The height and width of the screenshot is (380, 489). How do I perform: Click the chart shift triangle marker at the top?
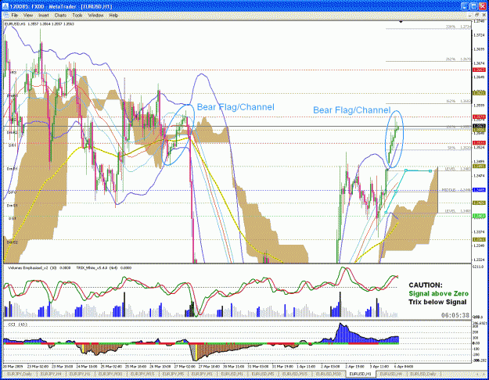(401, 22)
